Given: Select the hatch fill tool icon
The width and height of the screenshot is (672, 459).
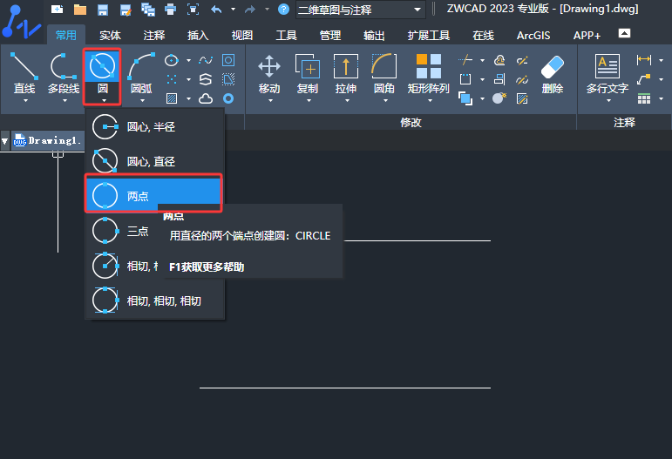Looking at the screenshot, I should (172, 98).
